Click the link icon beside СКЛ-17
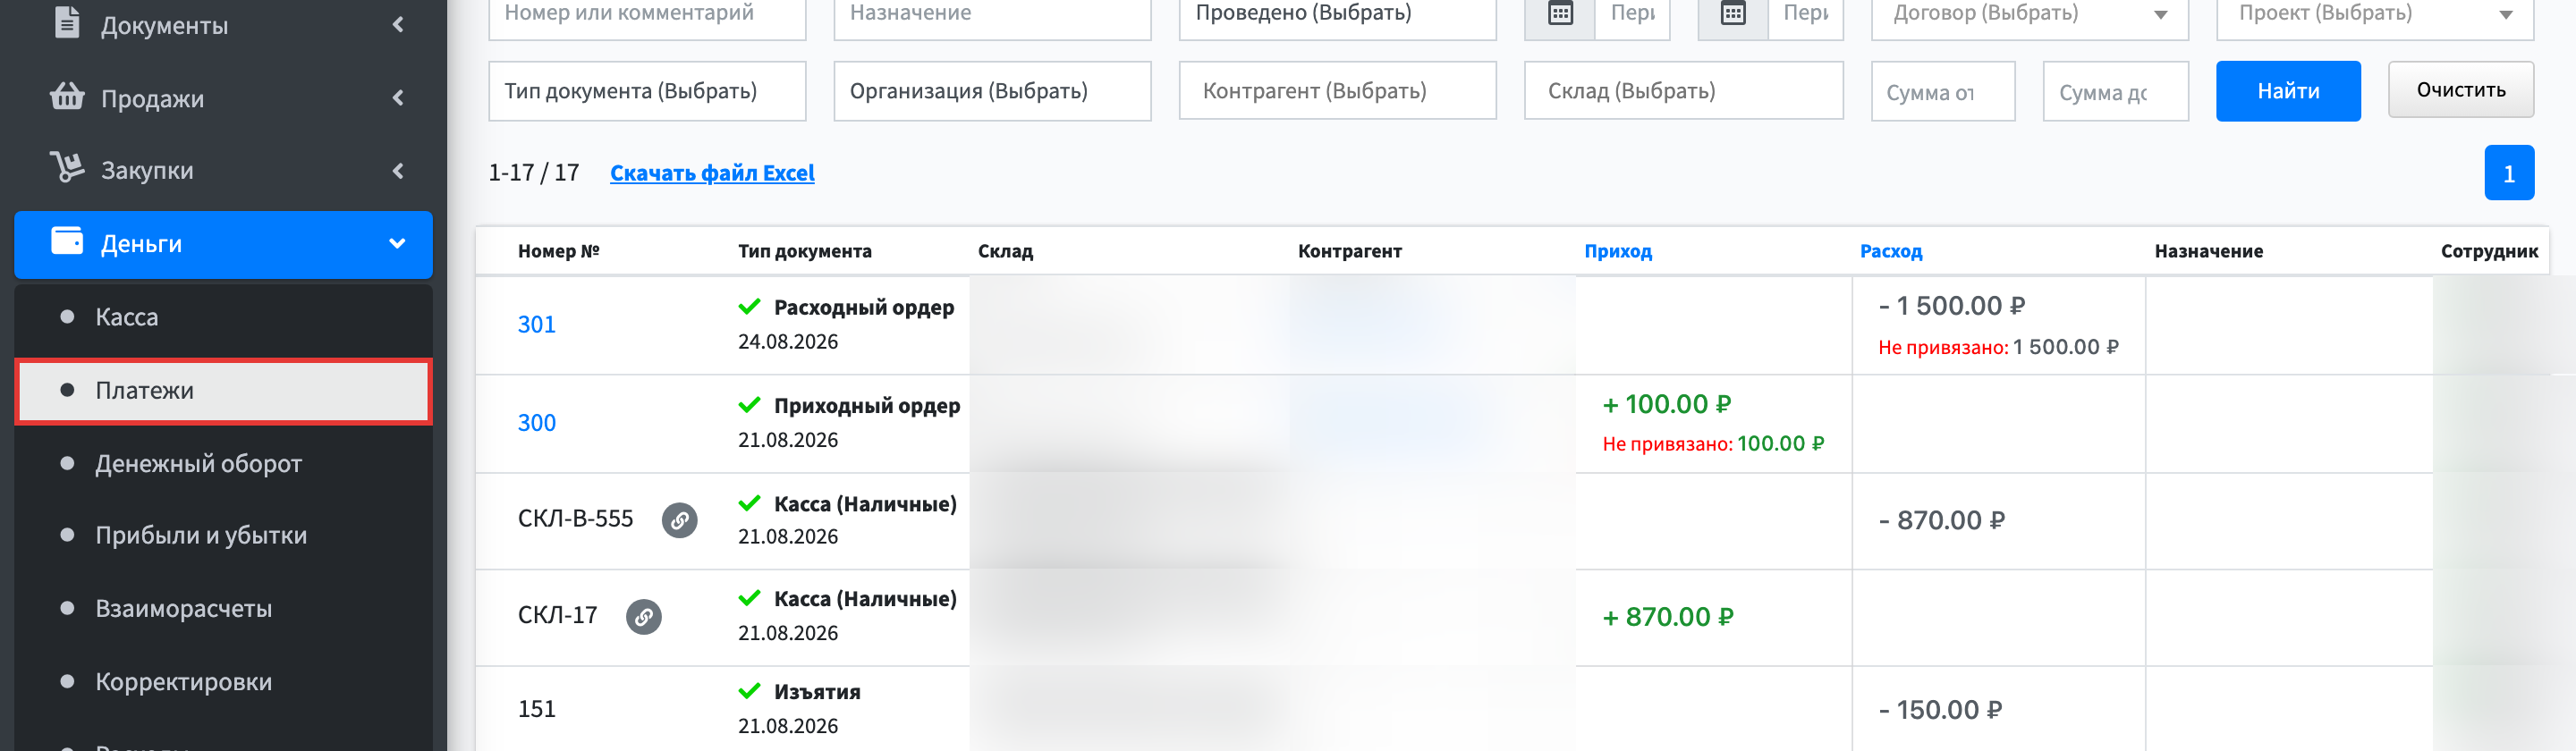The image size is (2576, 751). point(643,617)
